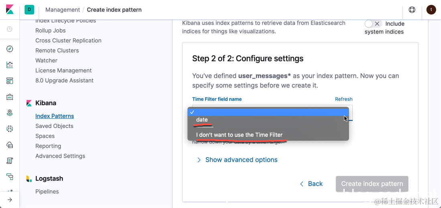441x208 pixels.
Task: Open the Visualize chart icon in sidebar
Action: (x=10, y=65)
